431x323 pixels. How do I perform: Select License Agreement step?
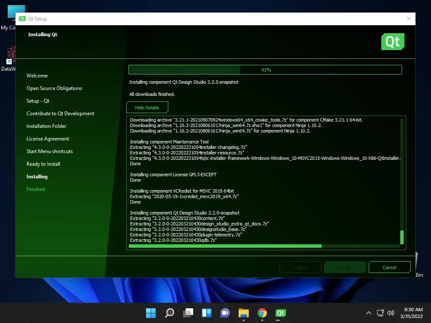click(48, 139)
